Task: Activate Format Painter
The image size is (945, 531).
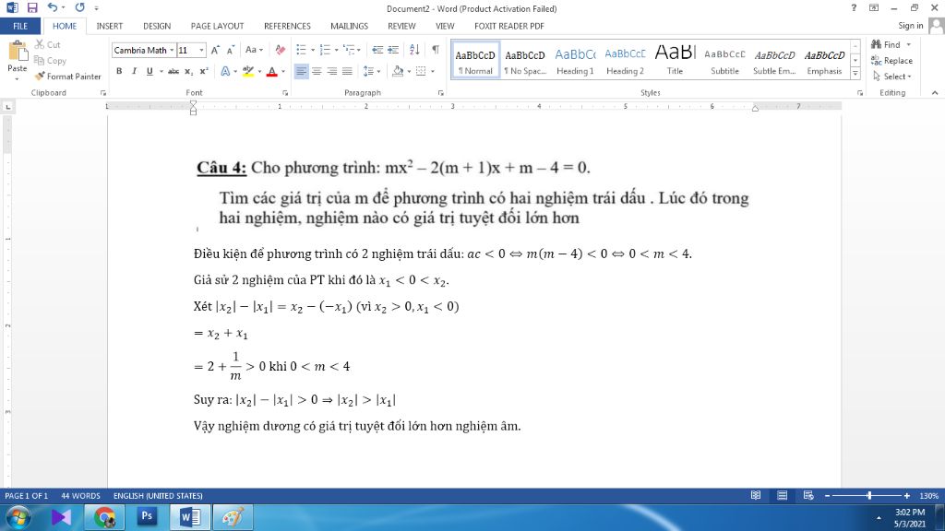Action: (67, 77)
